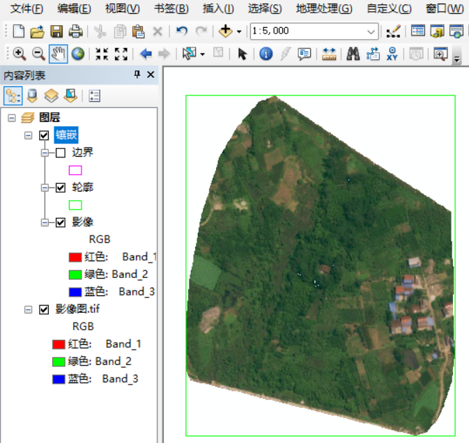Open the map scale dropdown

pos(371,31)
